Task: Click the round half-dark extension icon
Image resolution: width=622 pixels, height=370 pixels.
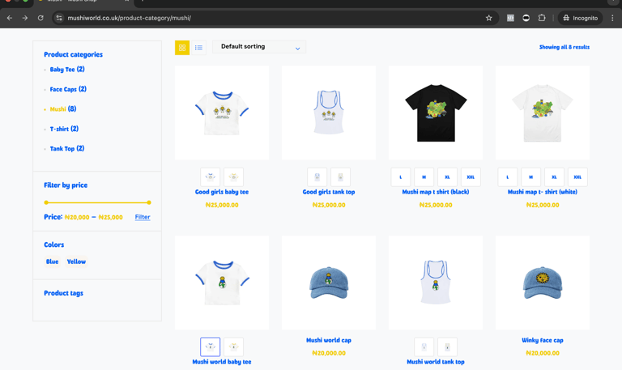Action: [526, 18]
